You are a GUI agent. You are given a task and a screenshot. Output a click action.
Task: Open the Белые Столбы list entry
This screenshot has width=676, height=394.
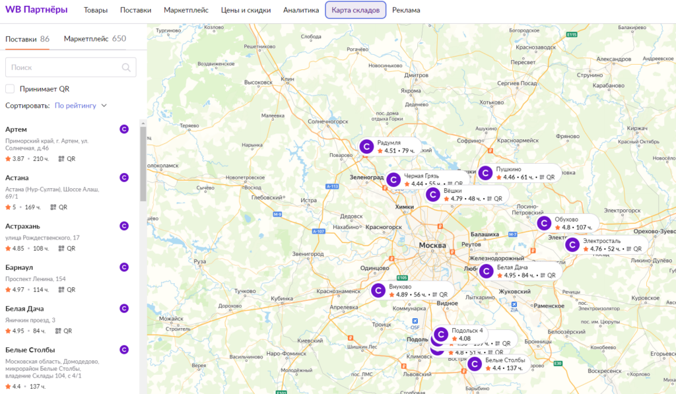pyautogui.click(x=30, y=350)
